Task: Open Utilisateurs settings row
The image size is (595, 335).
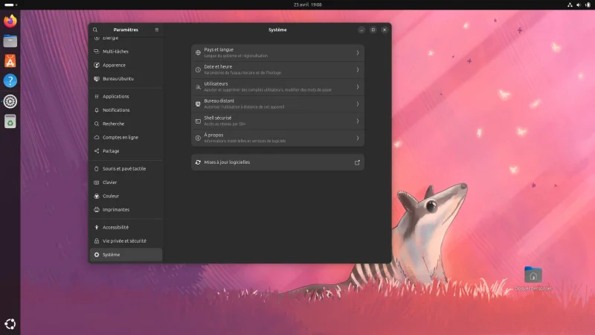Action: [277, 87]
